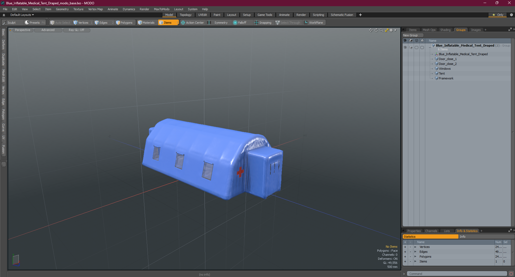The height and width of the screenshot is (277, 515).
Task: Maximize the viewport with the expand arrows icon
Action: [x=387, y=30]
